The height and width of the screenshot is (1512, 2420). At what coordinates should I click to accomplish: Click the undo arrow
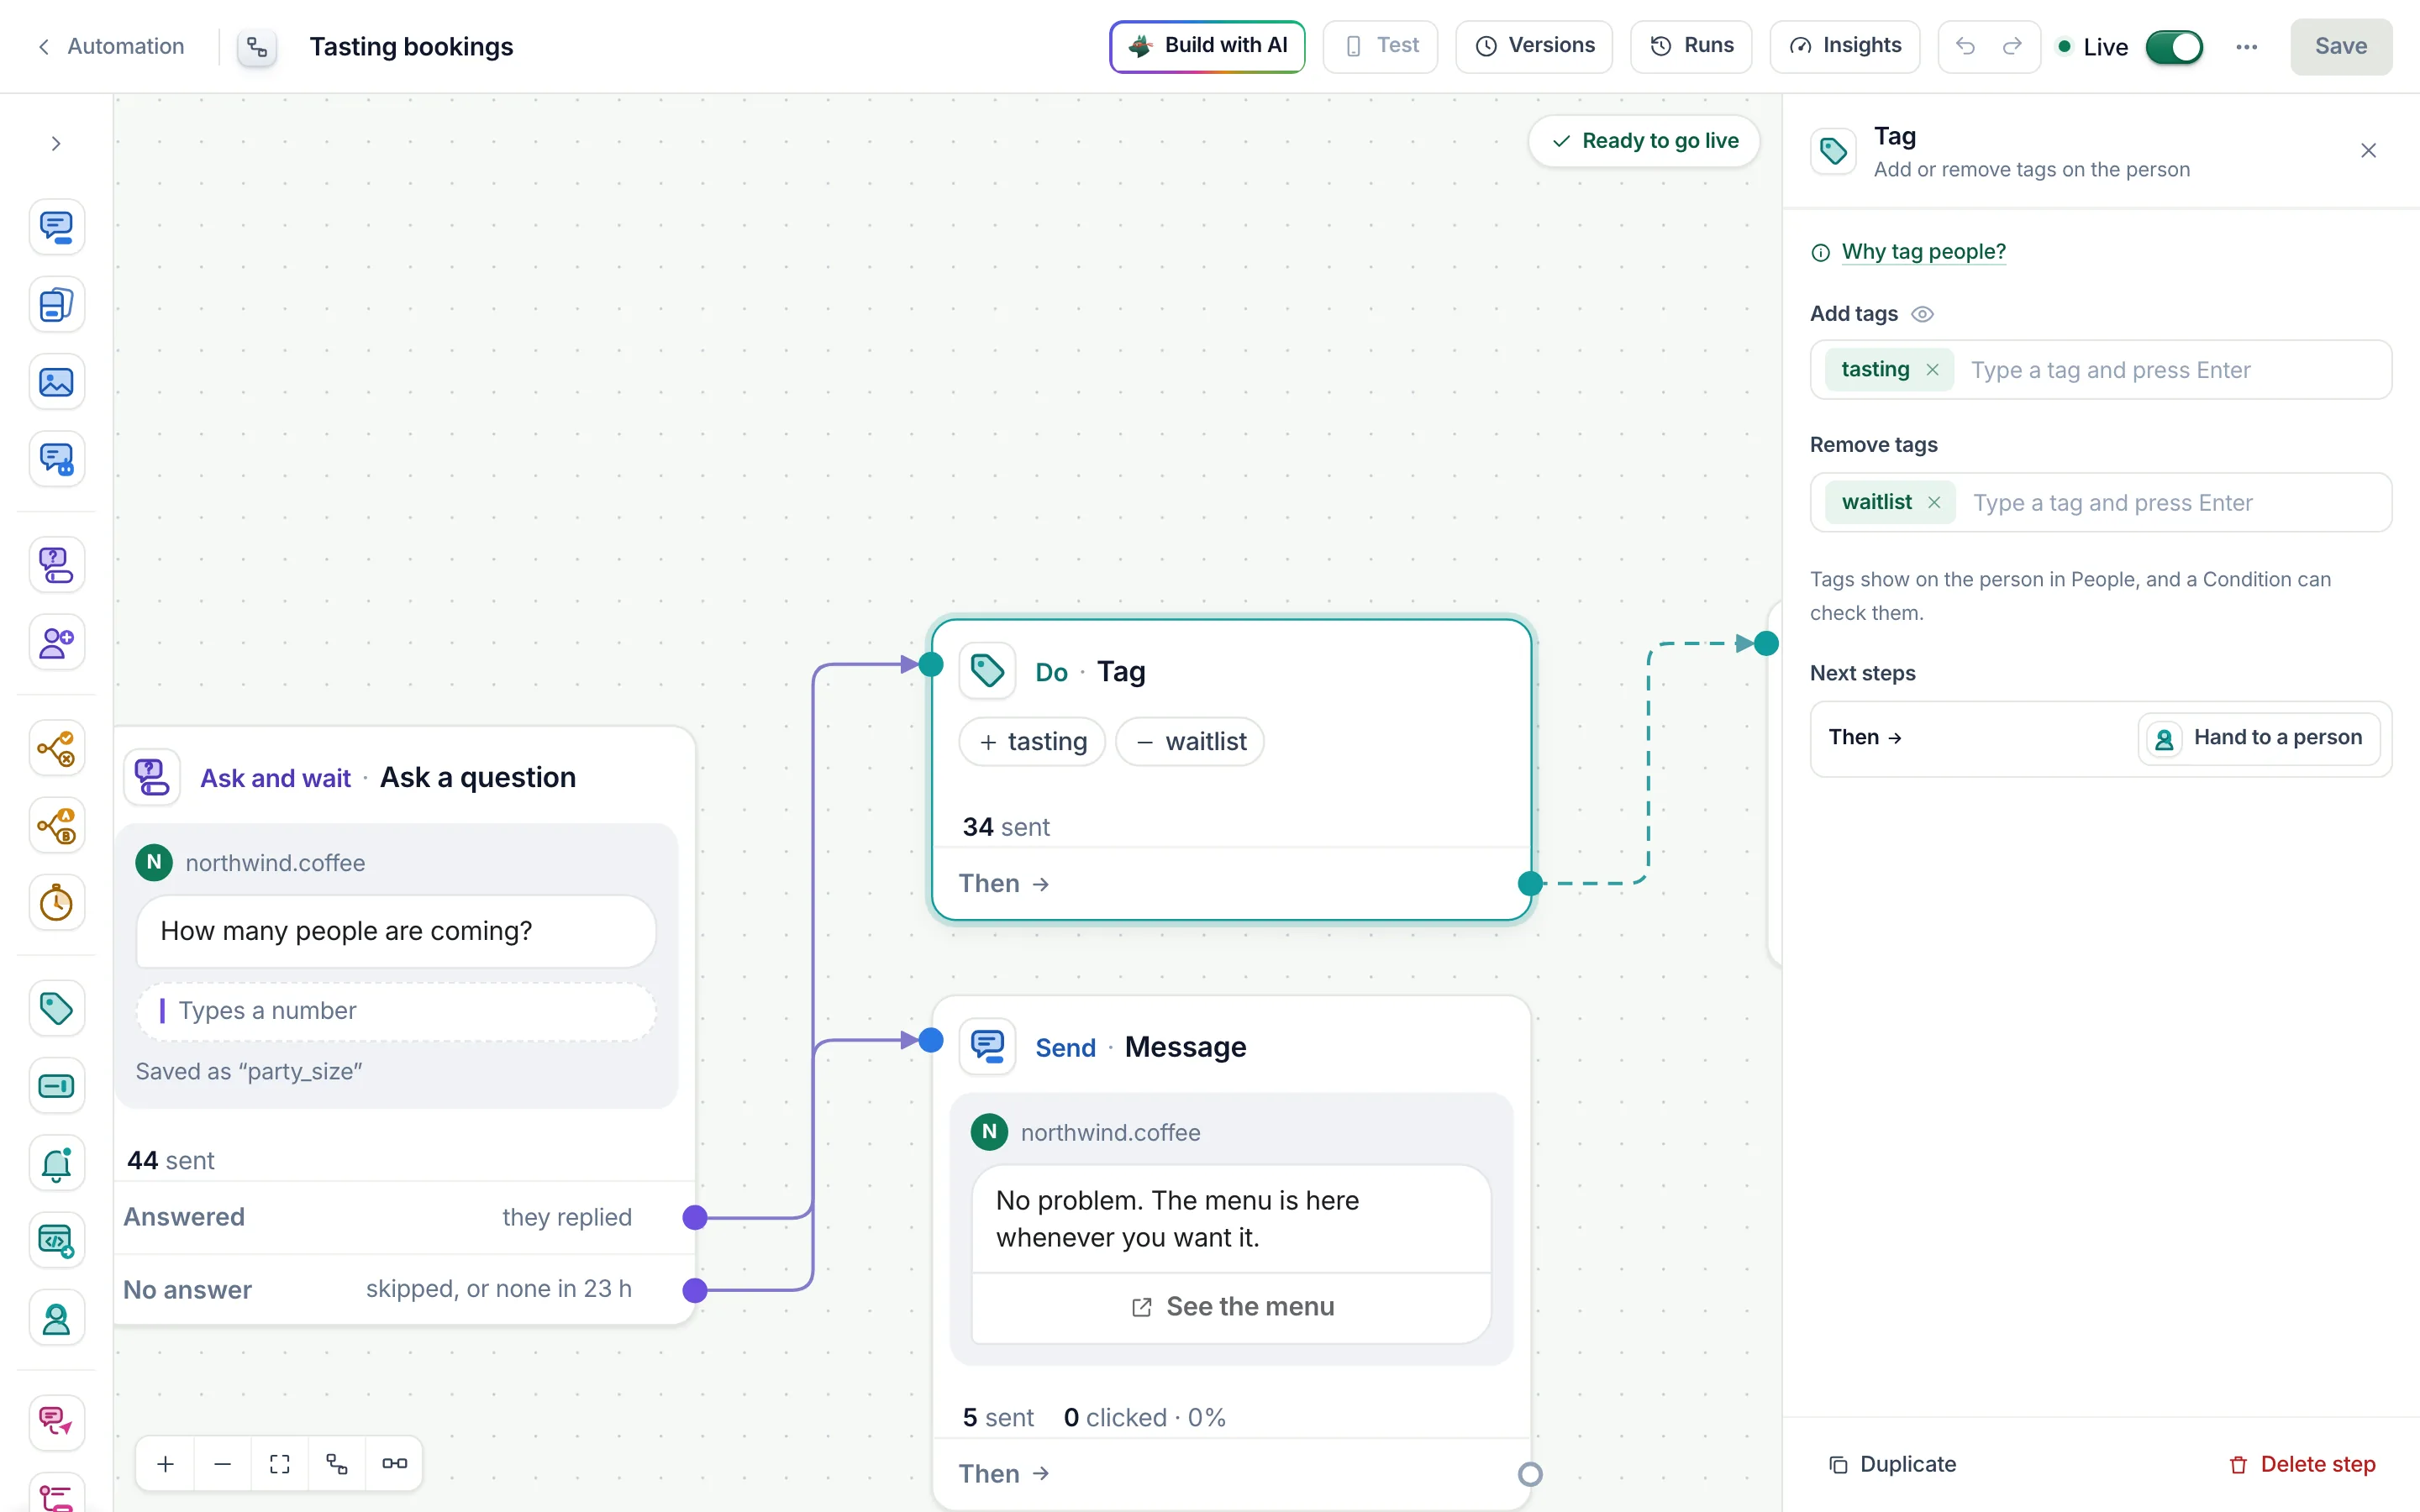[x=1965, y=46]
